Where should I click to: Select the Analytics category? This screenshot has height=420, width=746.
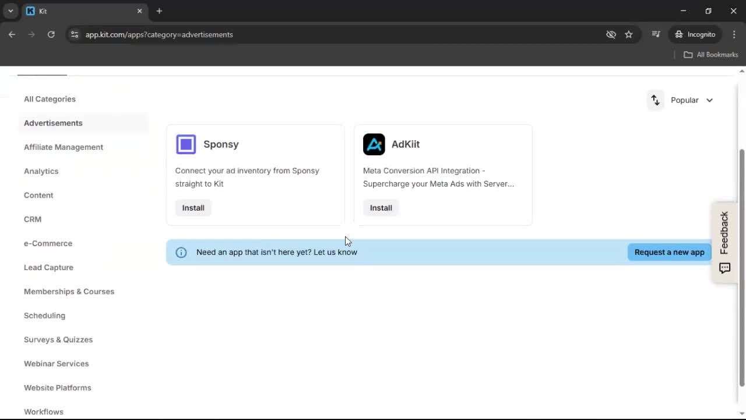(41, 171)
